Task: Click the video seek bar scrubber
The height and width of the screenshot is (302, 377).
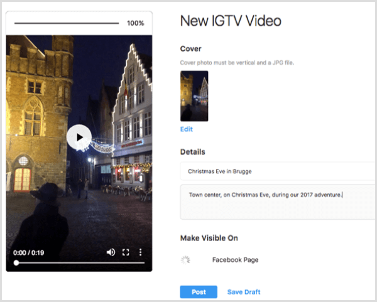Action: [x=16, y=263]
